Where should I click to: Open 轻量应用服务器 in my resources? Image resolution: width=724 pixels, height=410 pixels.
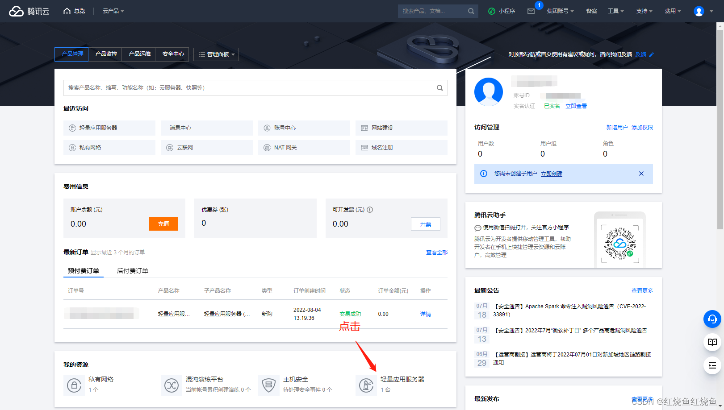402,379
